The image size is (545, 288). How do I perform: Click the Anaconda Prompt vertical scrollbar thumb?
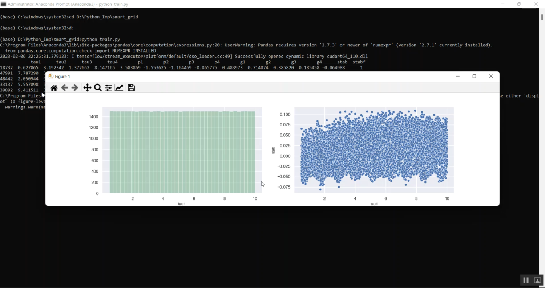coord(542,17)
